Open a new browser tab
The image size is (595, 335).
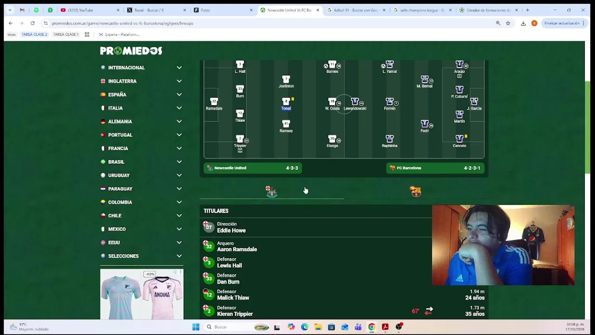pyautogui.click(x=528, y=10)
